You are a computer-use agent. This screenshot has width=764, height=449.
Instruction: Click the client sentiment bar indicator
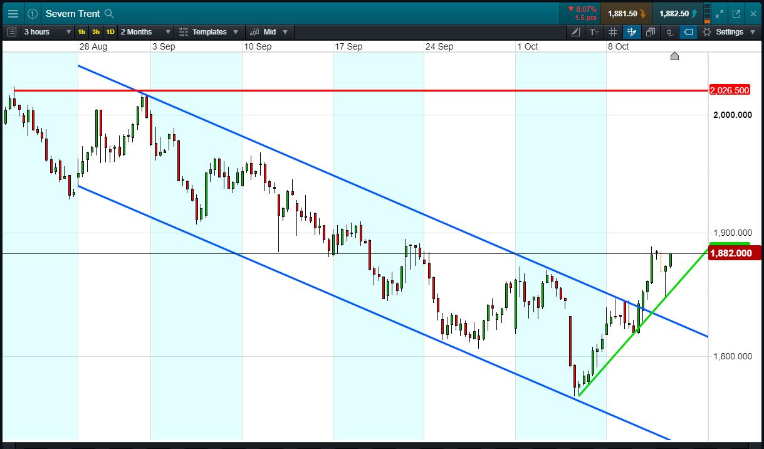click(x=708, y=13)
